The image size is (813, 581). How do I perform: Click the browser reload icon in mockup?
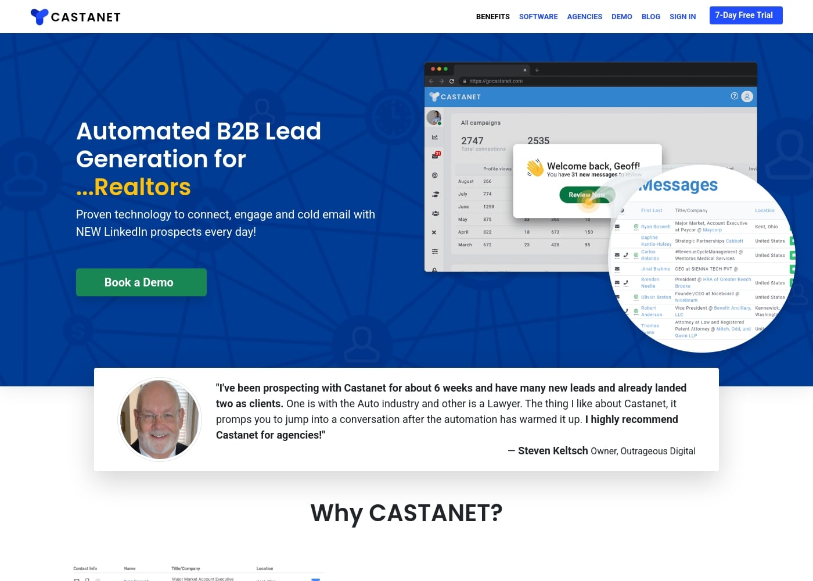point(452,81)
